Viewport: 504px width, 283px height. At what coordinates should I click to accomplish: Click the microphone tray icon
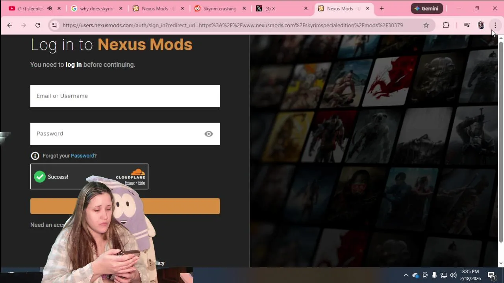[434, 275]
